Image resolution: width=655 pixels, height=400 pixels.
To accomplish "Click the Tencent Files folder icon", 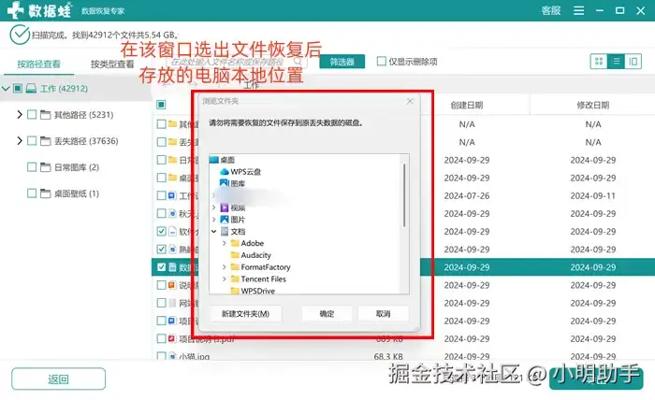I will click(235, 279).
